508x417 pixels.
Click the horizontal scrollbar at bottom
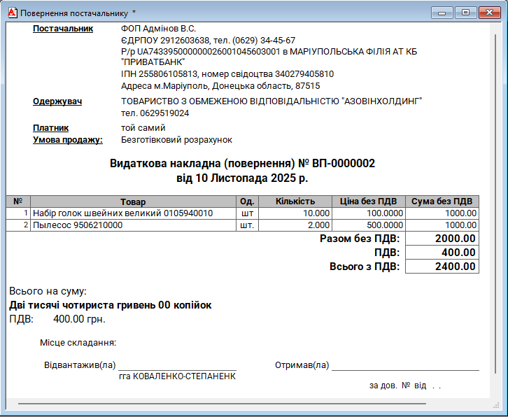221,404
